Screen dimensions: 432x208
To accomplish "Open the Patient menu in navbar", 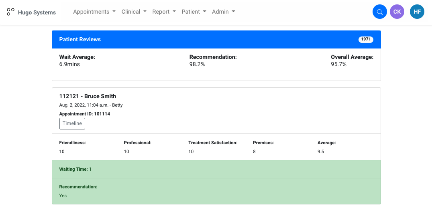I will pos(194,12).
